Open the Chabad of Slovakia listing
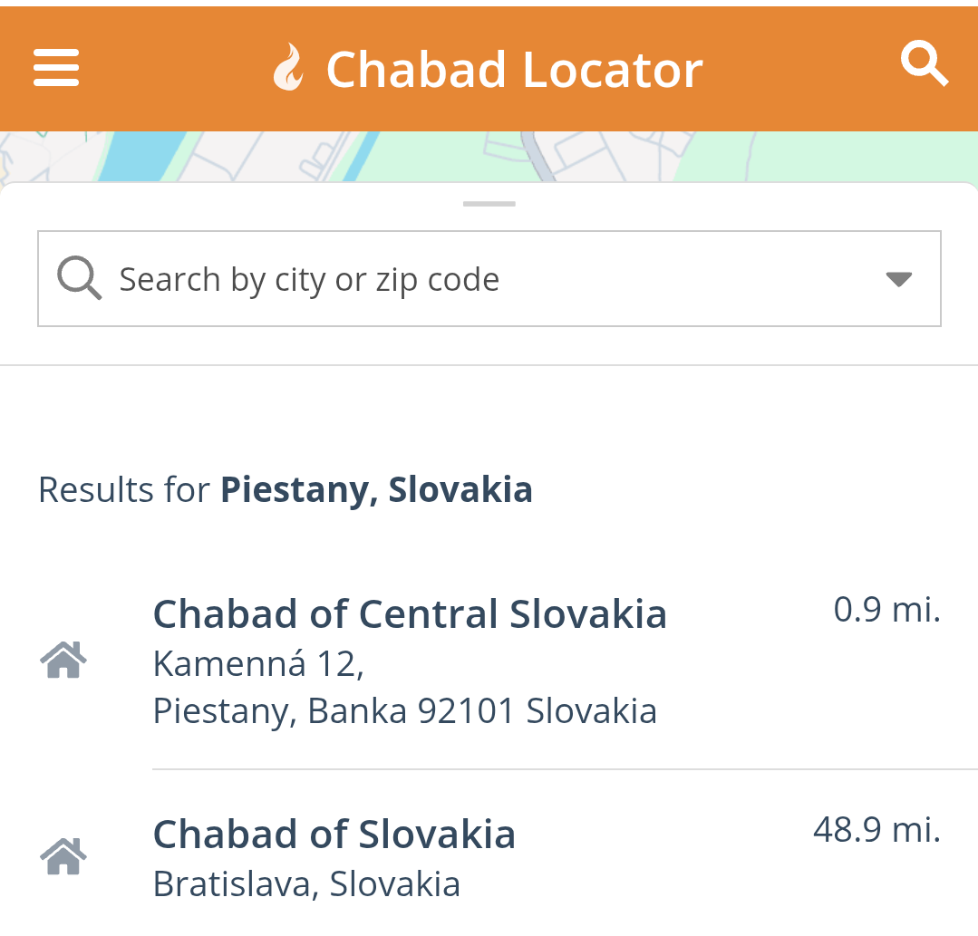Image resolution: width=978 pixels, height=936 pixels. click(334, 834)
